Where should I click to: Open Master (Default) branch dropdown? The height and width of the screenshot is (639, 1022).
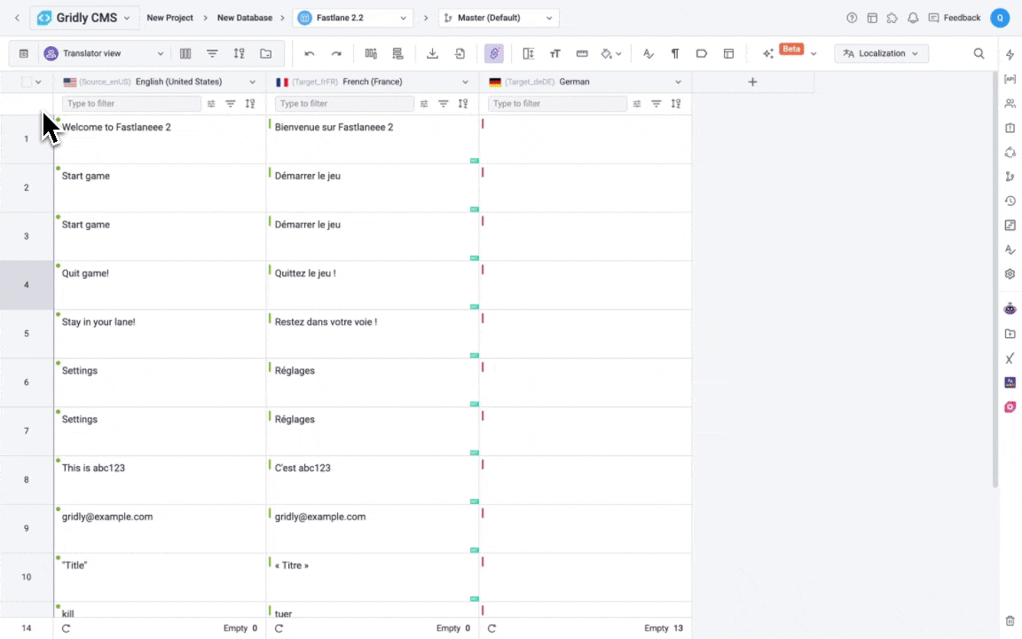[x=499, y=18]
